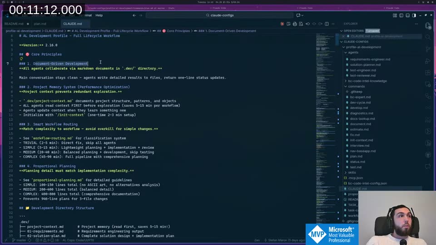Open plan.md in the explorer tree
Viewport: 436px width, 245px height.
356,157
